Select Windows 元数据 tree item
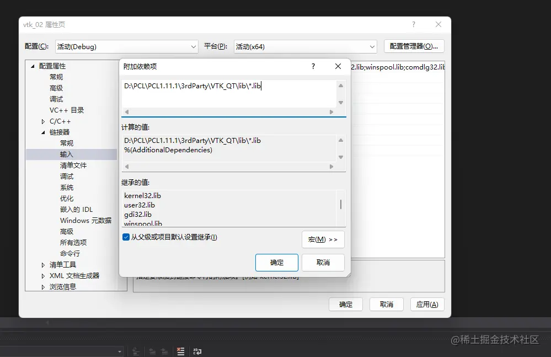Image resolution: width=551 pixels, height=357 pixels. click(x=85, y=221)
